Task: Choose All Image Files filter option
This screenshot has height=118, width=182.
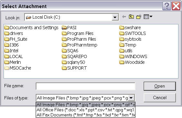Action: tap(86, 105)
